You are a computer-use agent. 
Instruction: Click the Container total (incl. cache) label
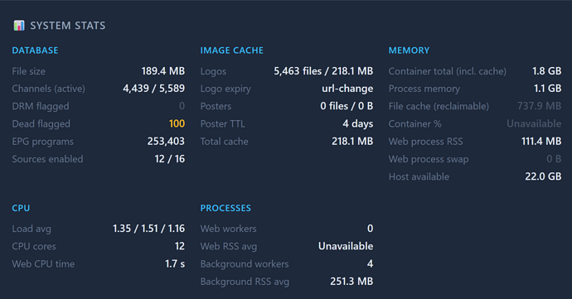pyautogui.click(x=448, y=71)
